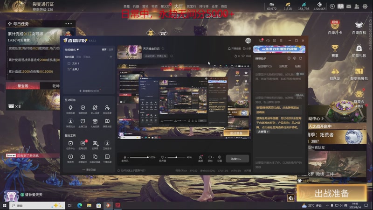Open the 弹幕玩法 download icon
Image resolution: width=373 pixels, height=210 pixels.
[x=70, y=121]
